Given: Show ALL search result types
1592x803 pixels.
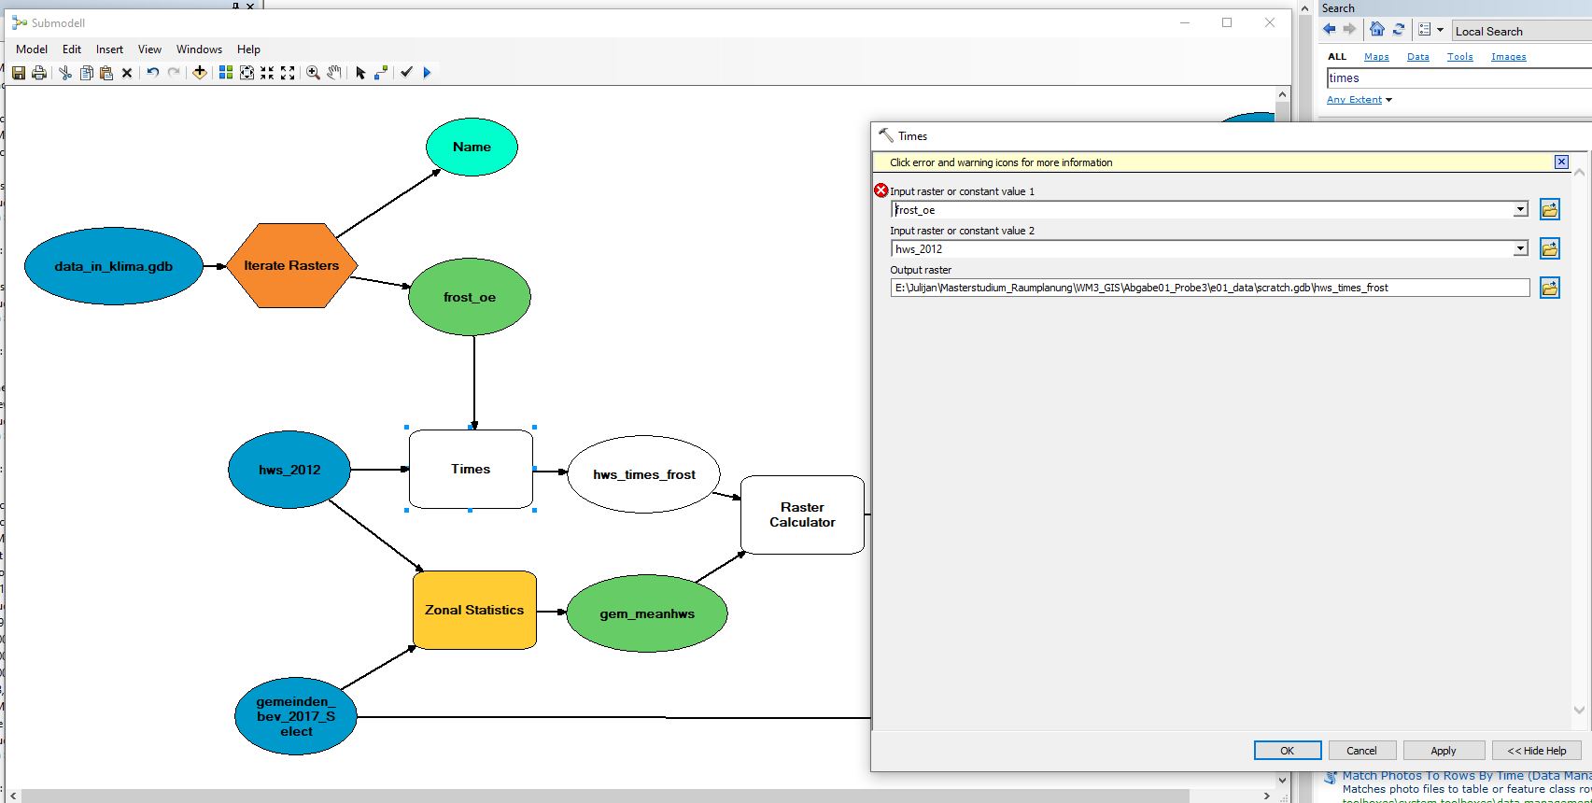Looking at the screenshot, I should click(1337, 57).
